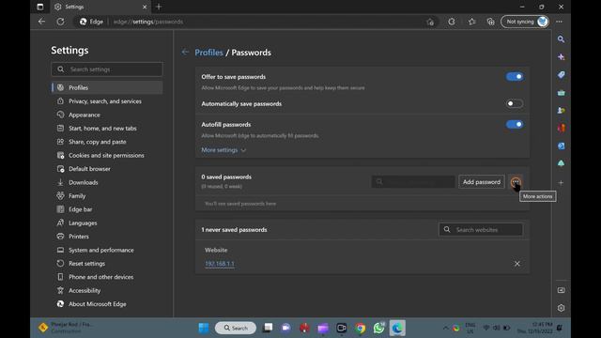
Task: Open Privacy, search, and services
Action: 105,101
